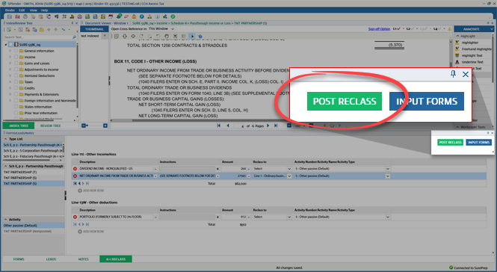Viewport: 497px width, 272px height.
Task: Open the This Window cross-reference dropdown
Action: [x=173, y=29]
